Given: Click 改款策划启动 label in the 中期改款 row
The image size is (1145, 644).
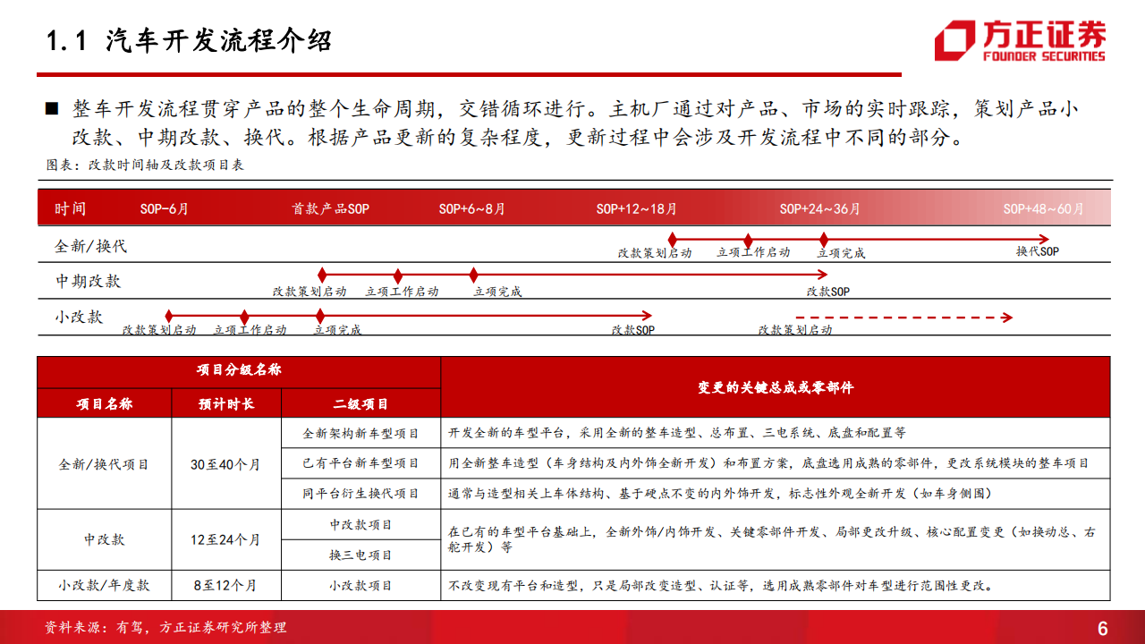Looking at the screenshot, I should tap(310, 292).
